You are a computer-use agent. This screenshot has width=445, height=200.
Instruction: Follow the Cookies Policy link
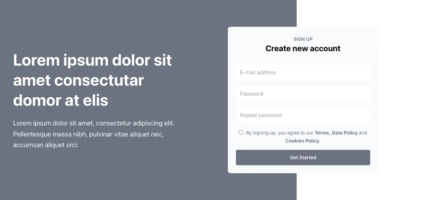tap(302, 141)
